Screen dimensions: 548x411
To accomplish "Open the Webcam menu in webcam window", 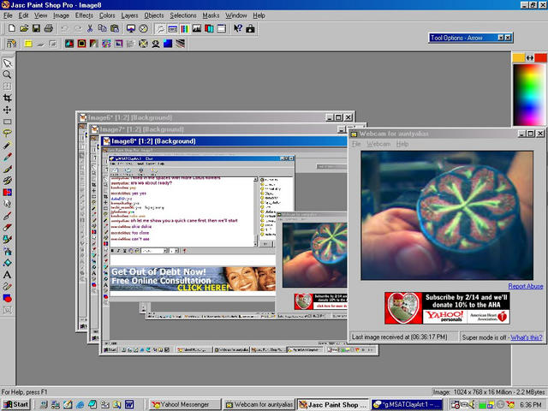I will 378,144.
